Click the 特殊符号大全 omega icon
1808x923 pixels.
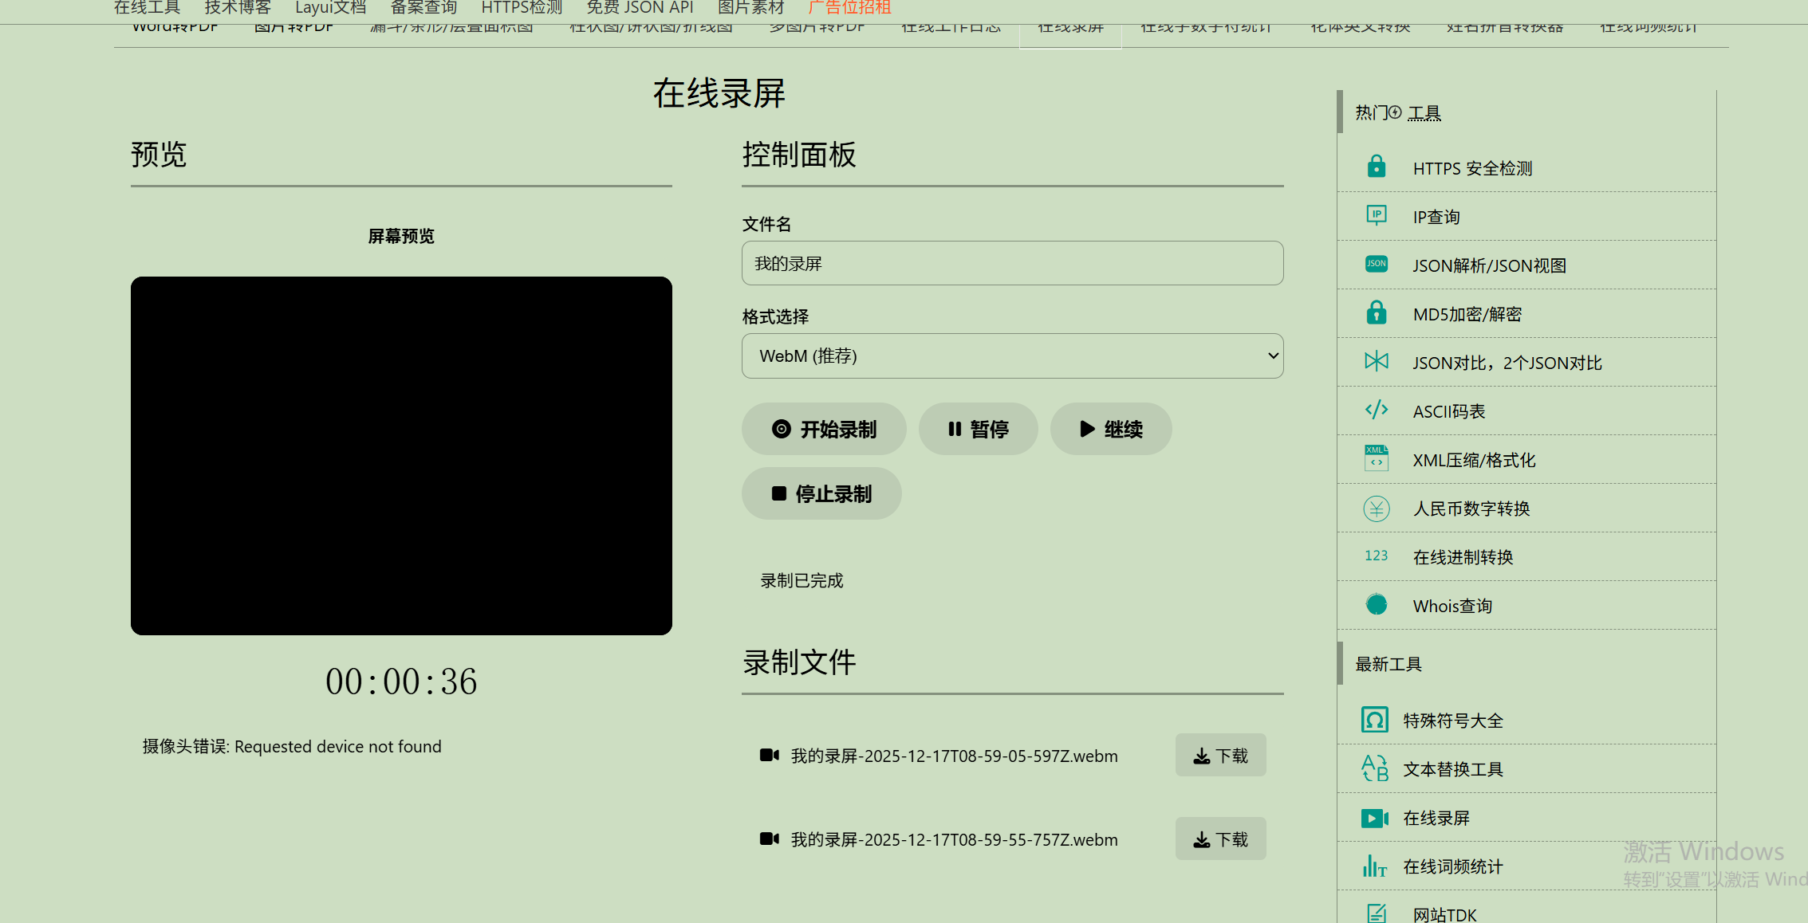click(1374, 720)
